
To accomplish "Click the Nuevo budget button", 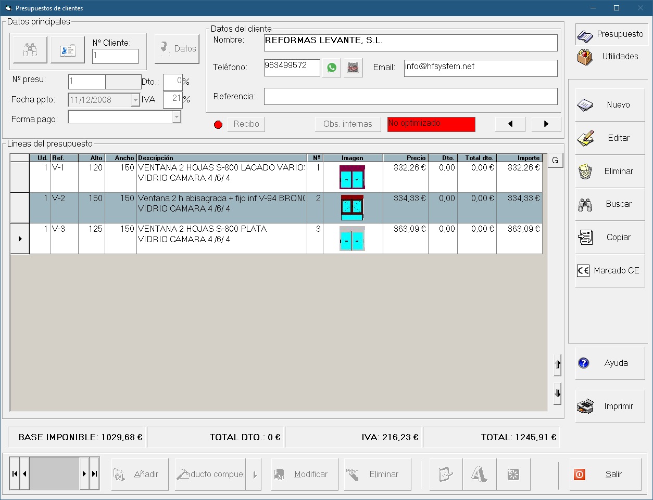I will pos(610,105).
